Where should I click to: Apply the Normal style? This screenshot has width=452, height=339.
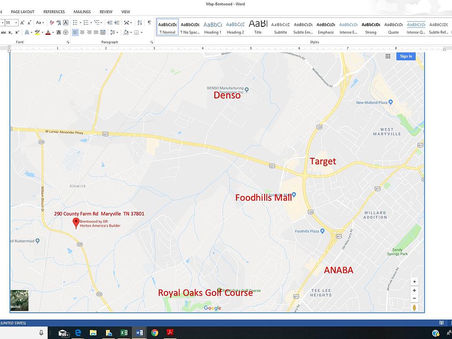pos(168,27)
